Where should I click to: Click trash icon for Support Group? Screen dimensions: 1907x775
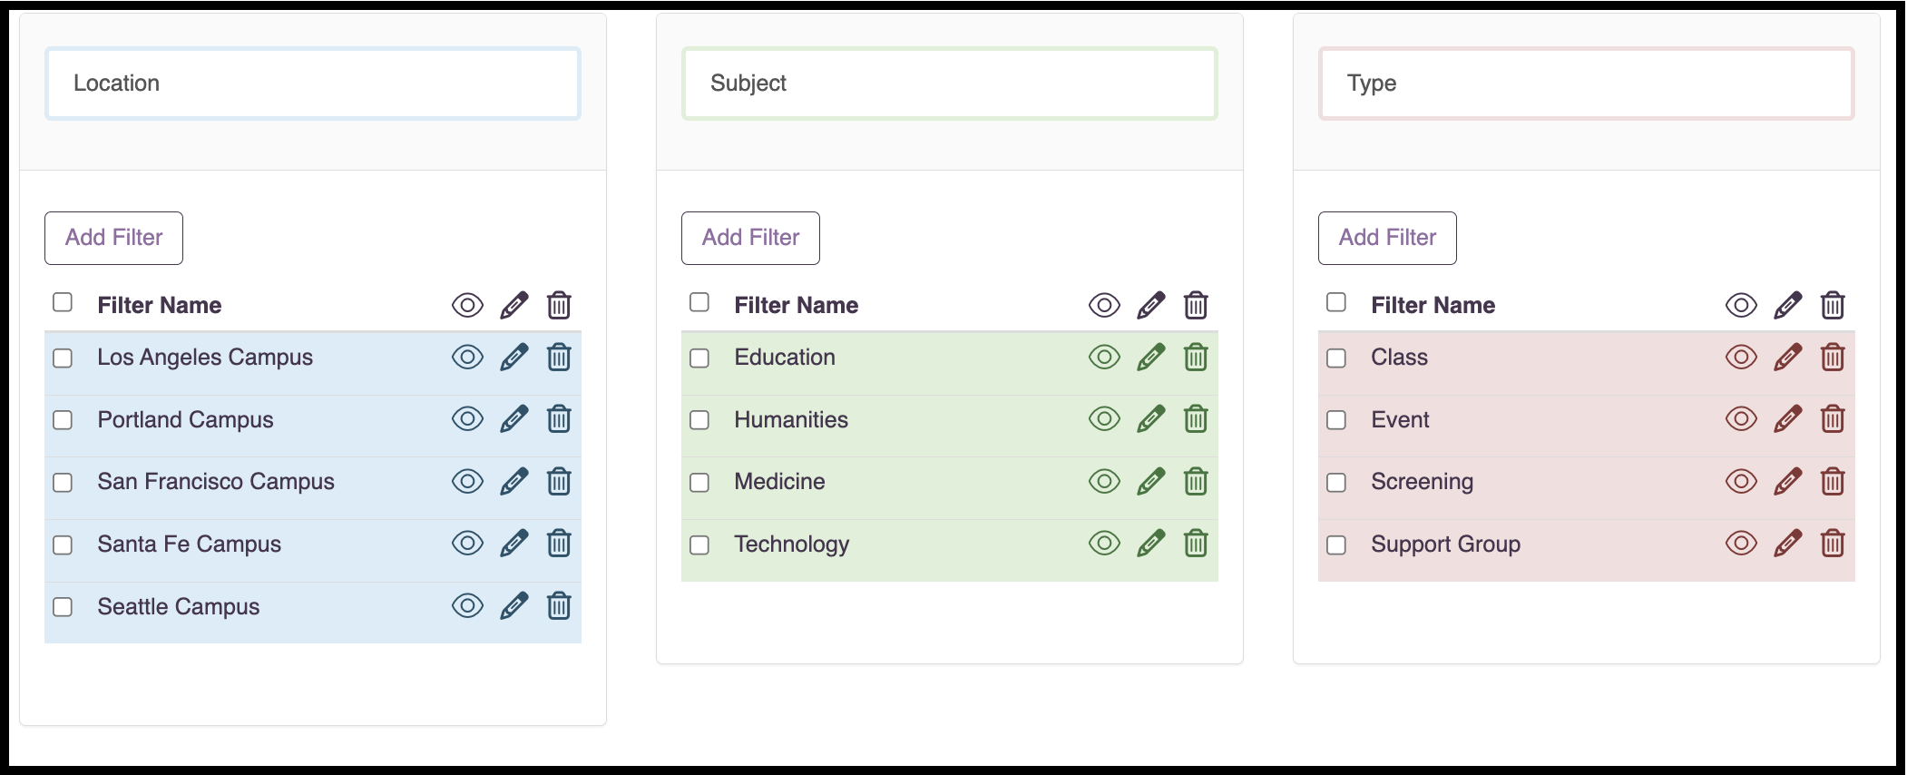tap(1833, 544)
